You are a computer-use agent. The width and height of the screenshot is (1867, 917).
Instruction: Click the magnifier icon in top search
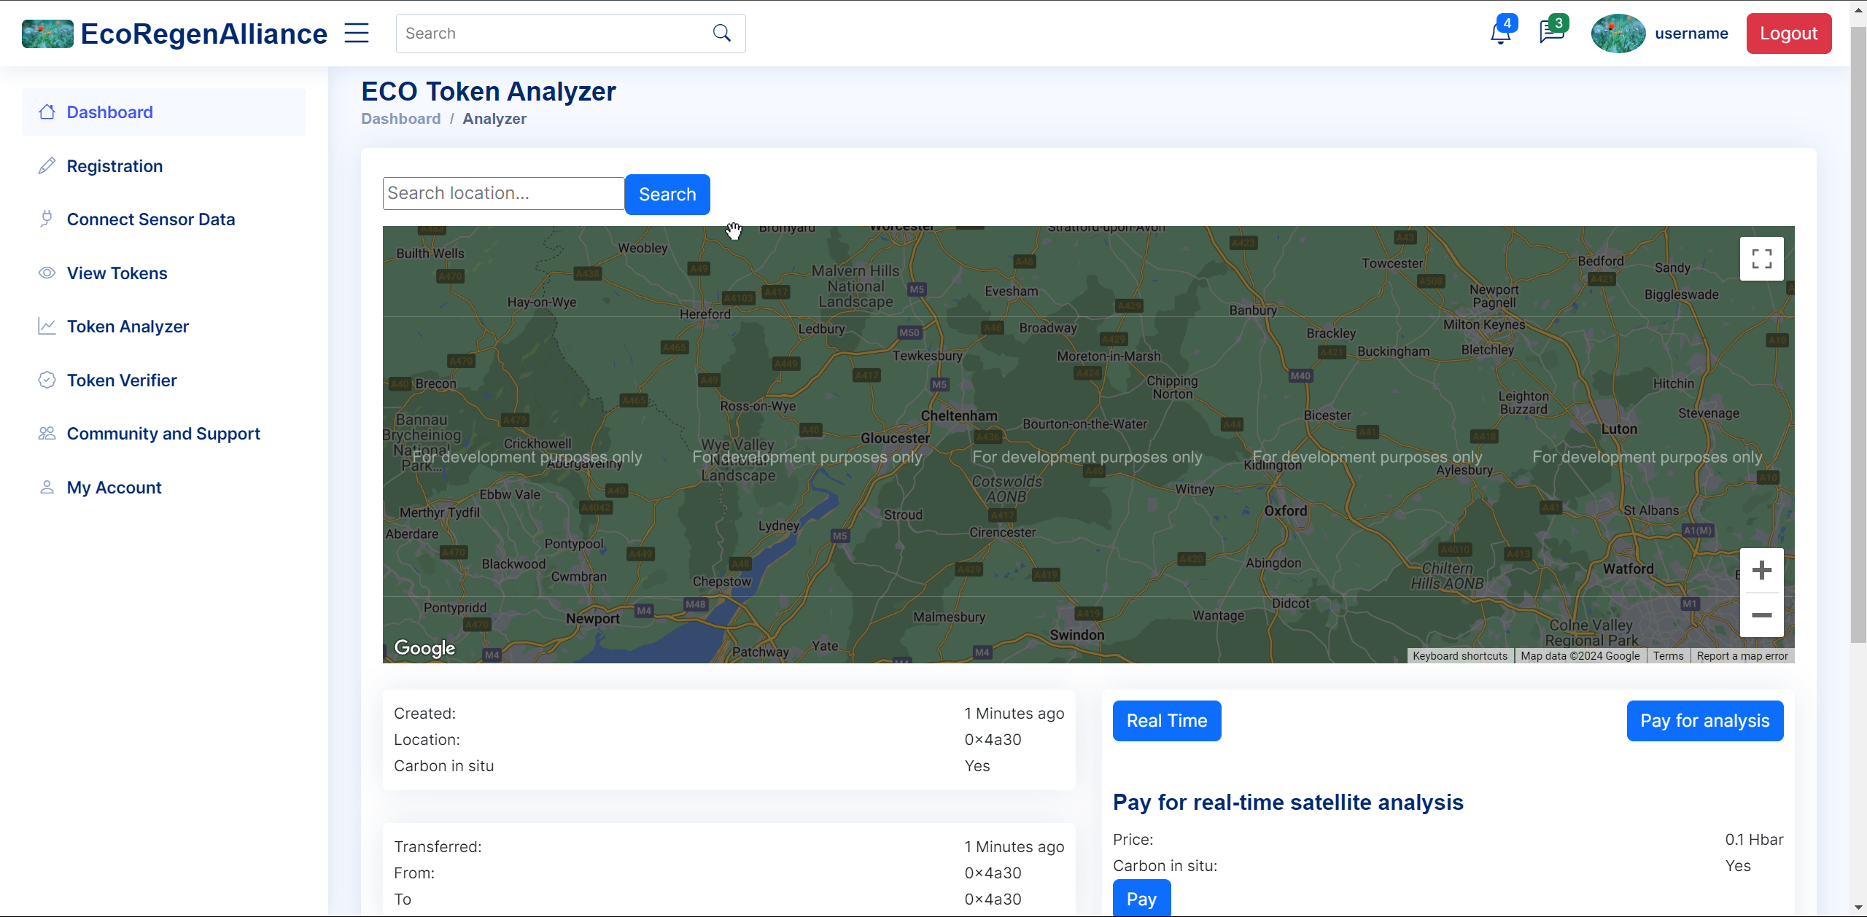pyautogui.click(x=721, y=34)
